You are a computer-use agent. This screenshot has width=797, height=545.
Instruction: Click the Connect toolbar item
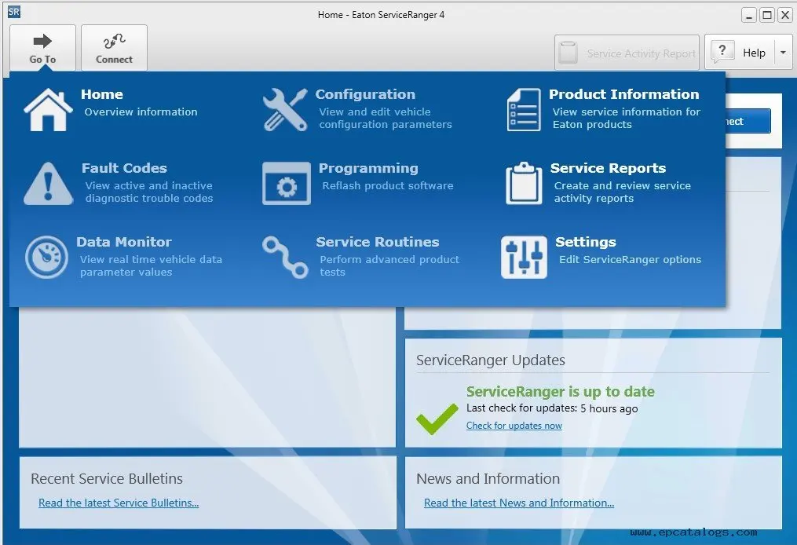pyautogui.click(x=114, y=48)
